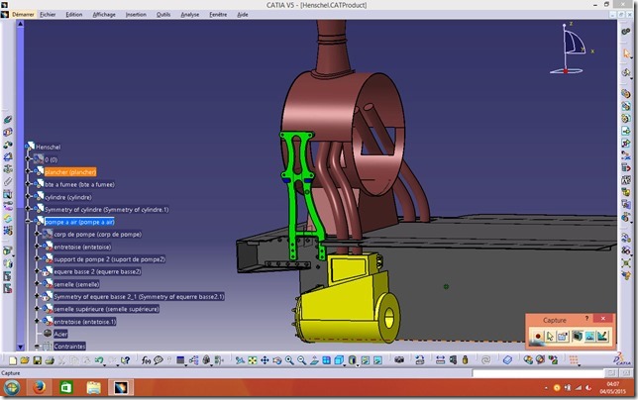
Task: Undo the last action with the green arrow
Action: pos(99,360)
